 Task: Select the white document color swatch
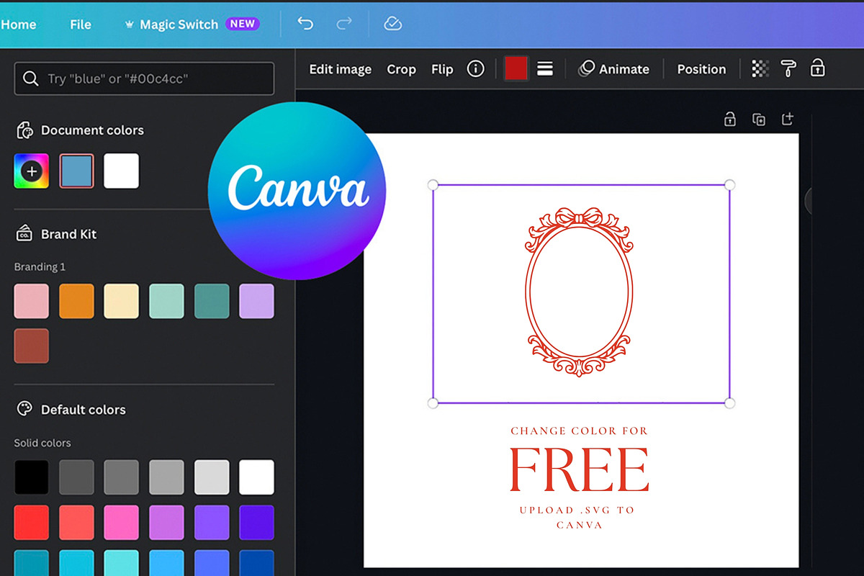pyautogui.click(x=121, y=171)
